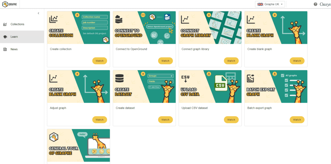
Task: Watch the Create dataset video
Action: coord(165,120)
